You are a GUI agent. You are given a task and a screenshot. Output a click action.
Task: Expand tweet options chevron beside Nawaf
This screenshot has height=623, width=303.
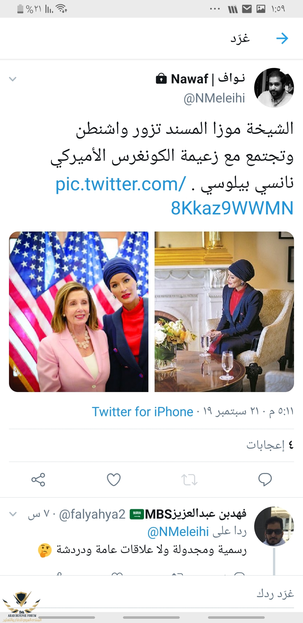pyautogui.click(x=13, y=79)
